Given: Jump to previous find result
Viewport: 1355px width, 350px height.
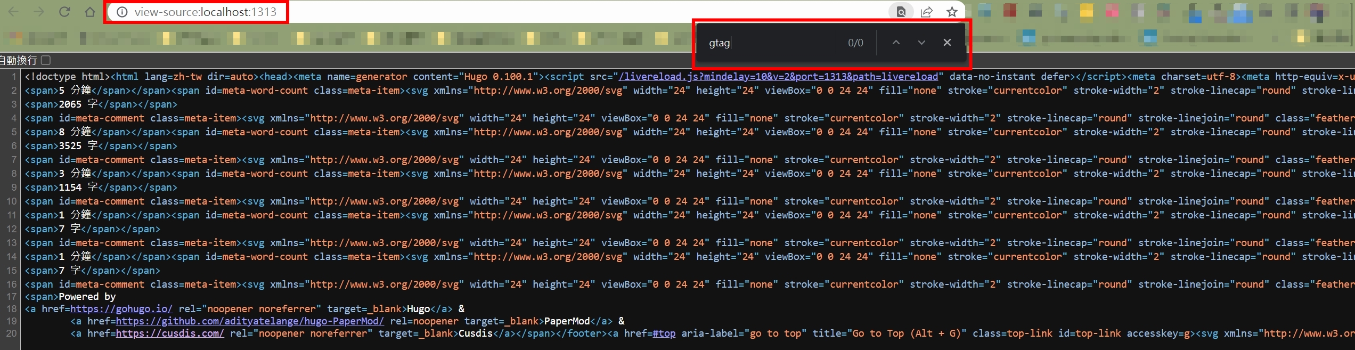Looking at the screenshot, I should (896, 43).
